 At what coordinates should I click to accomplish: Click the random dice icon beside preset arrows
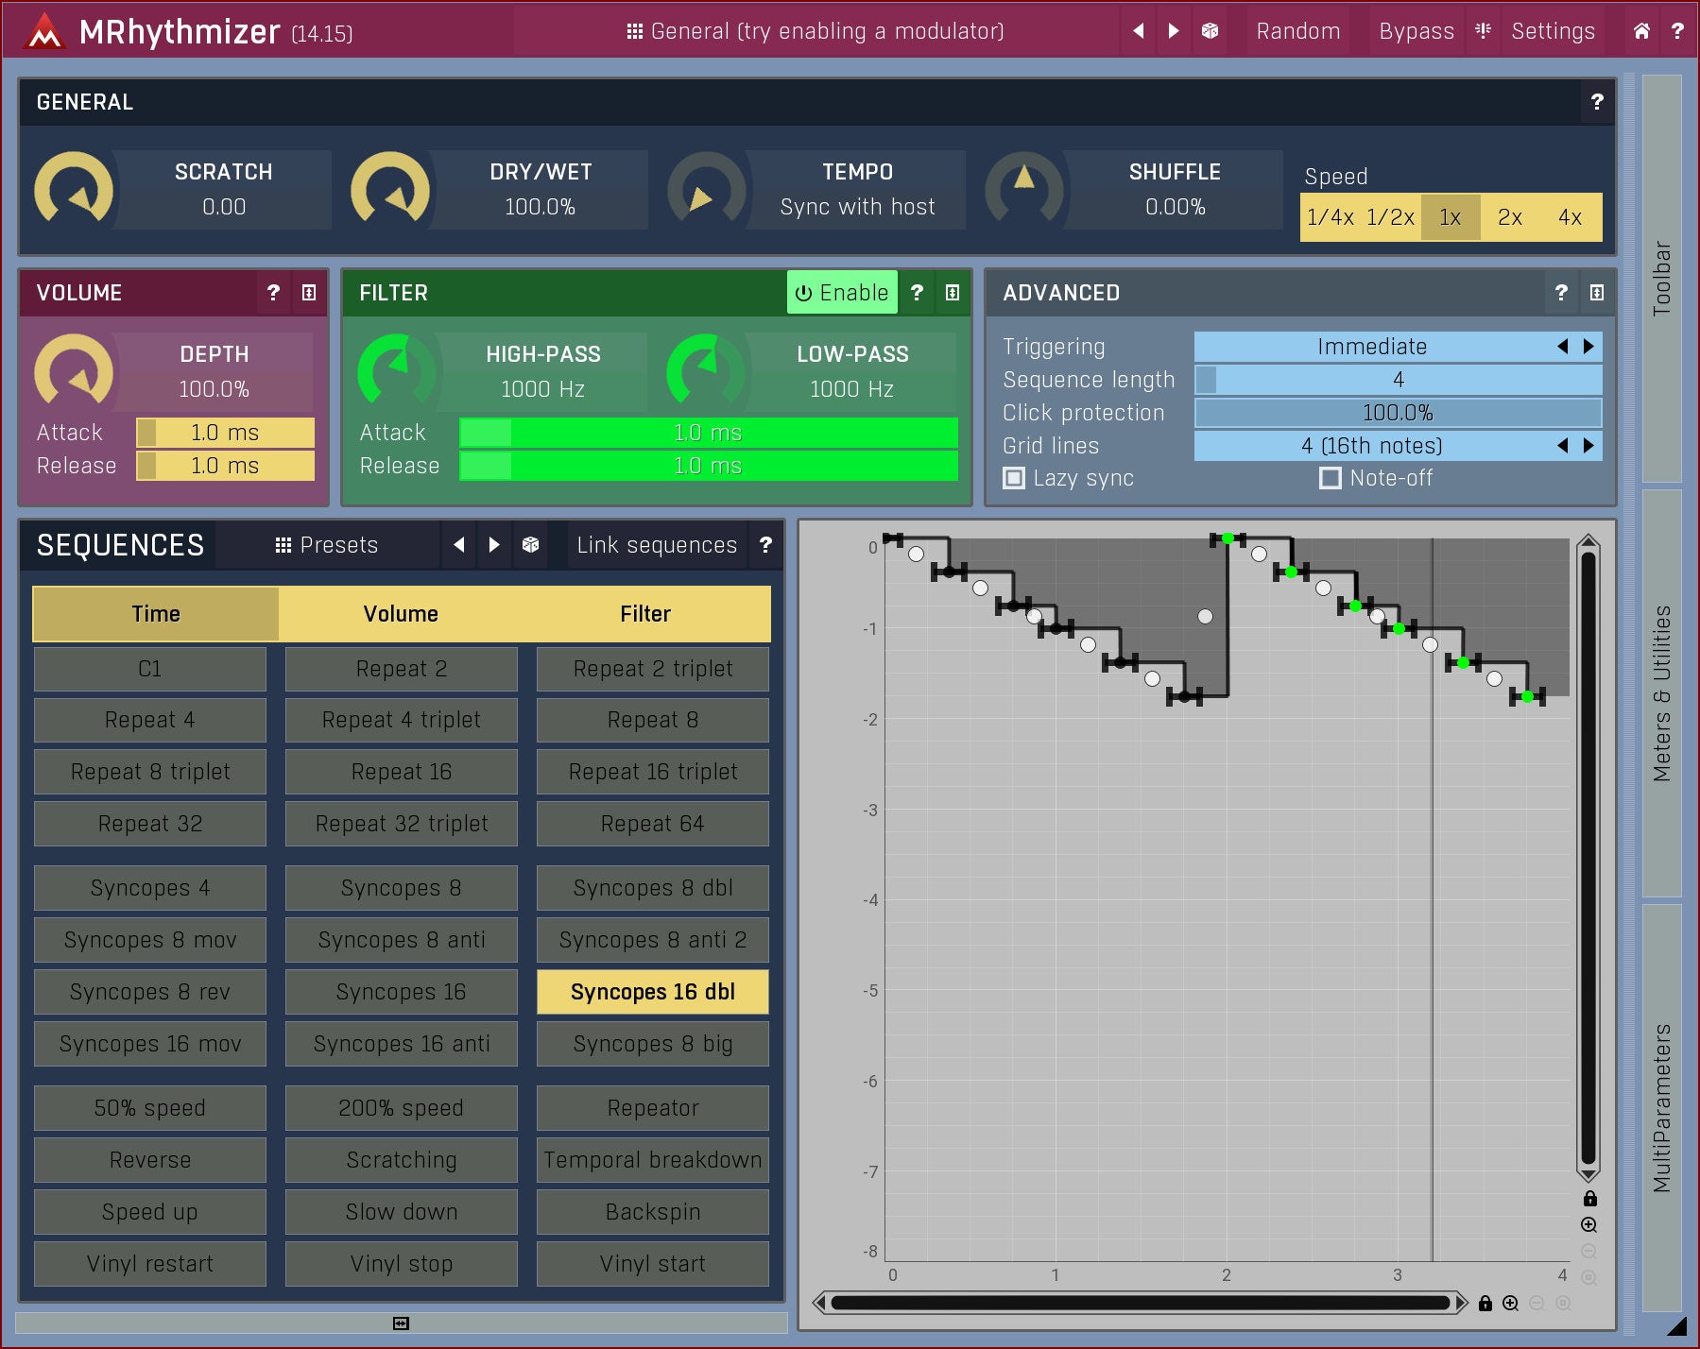tap(1210, 31)
